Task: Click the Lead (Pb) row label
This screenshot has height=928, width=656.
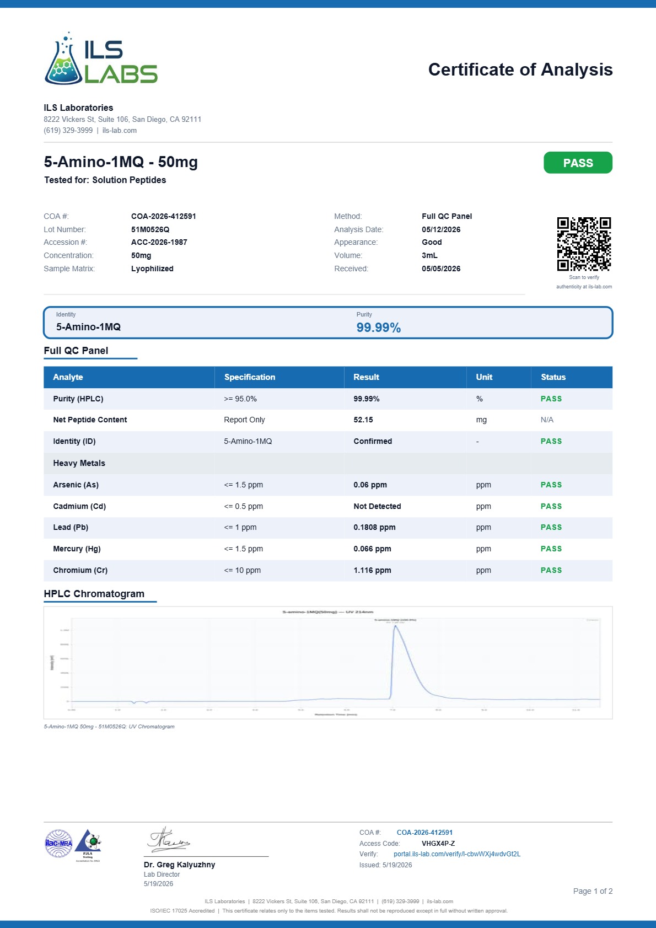Action: tap(71, 527)
